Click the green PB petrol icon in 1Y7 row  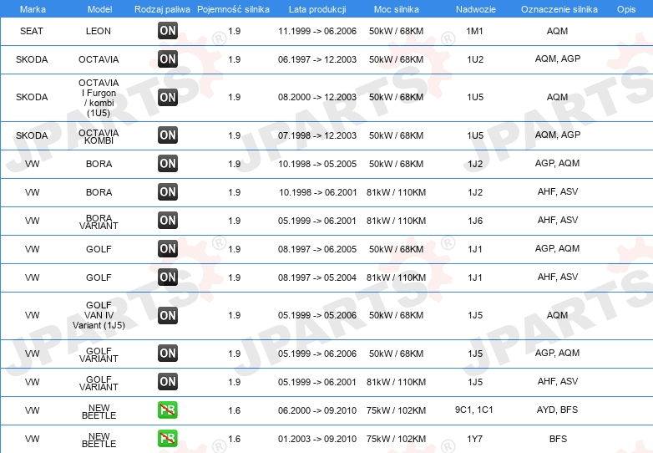click(168, 438)
